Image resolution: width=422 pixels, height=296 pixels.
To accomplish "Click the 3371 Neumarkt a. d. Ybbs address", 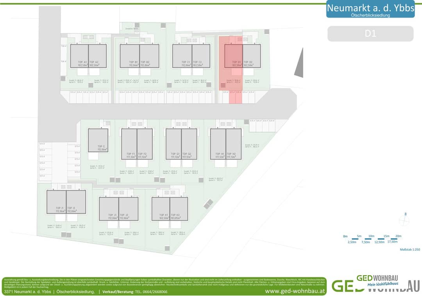I will (x=27, y=292).
